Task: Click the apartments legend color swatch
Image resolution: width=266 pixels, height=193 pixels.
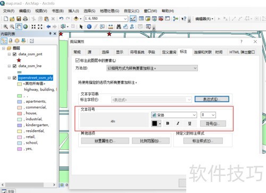Action: tap(20, 102)
